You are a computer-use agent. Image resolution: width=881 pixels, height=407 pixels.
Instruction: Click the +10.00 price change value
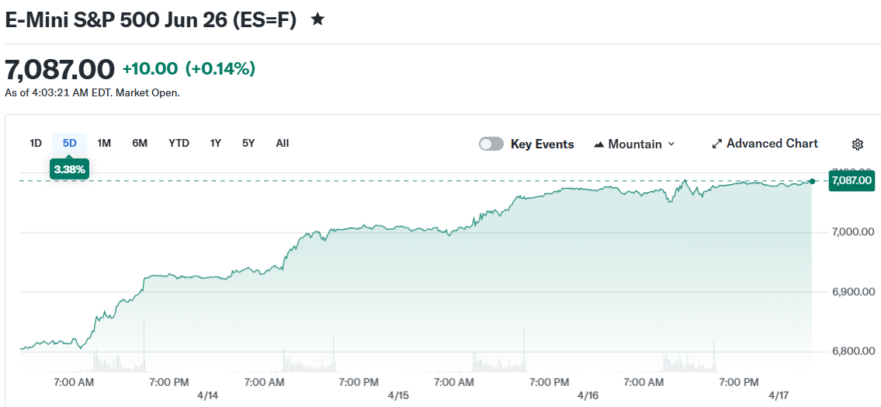tap(150, 69)
